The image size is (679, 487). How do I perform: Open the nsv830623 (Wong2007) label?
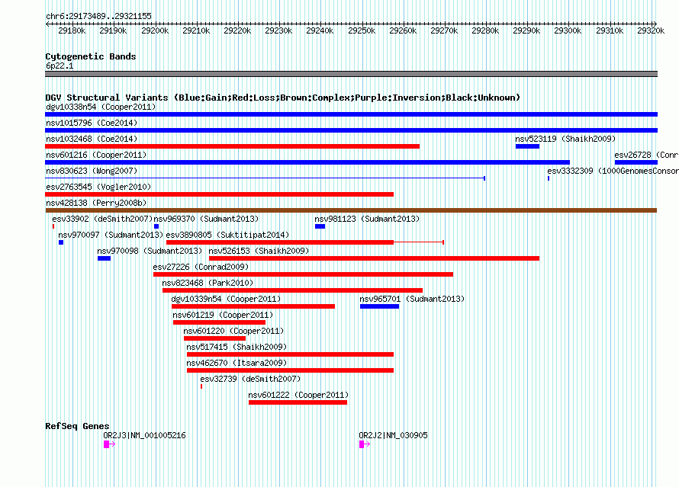pos(92,171)
